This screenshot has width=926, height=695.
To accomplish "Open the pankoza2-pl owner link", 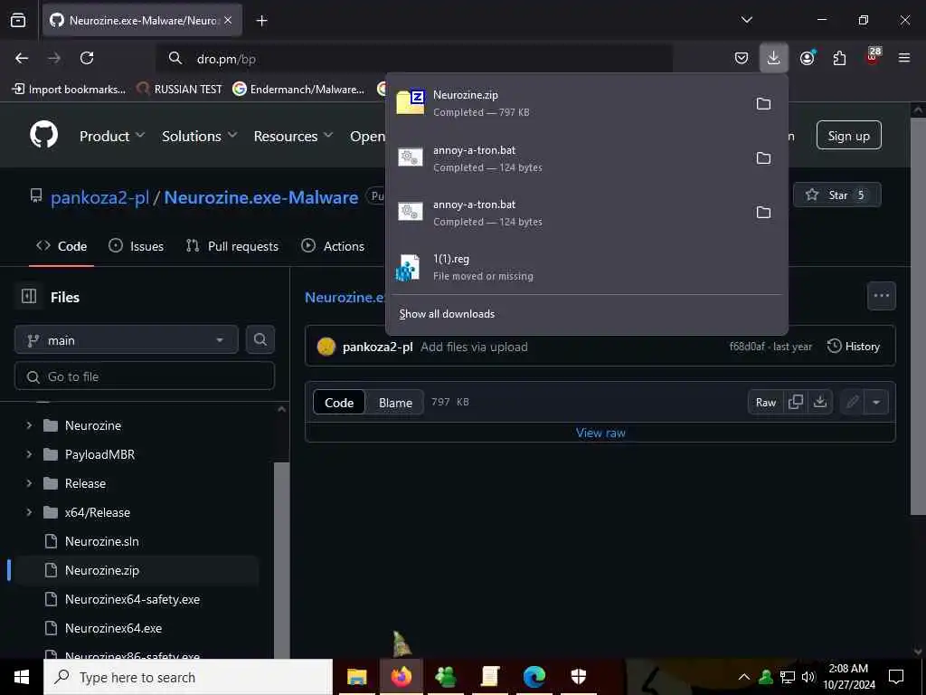I will [99, 197].
